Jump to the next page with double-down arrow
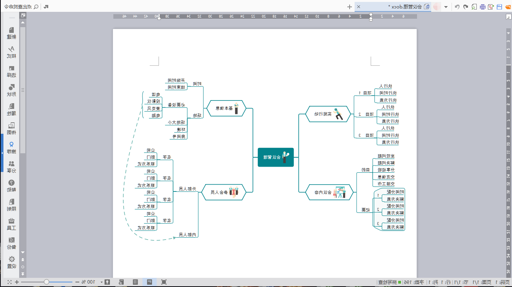This screenshot has width=512, height=287. click(23, 274)
